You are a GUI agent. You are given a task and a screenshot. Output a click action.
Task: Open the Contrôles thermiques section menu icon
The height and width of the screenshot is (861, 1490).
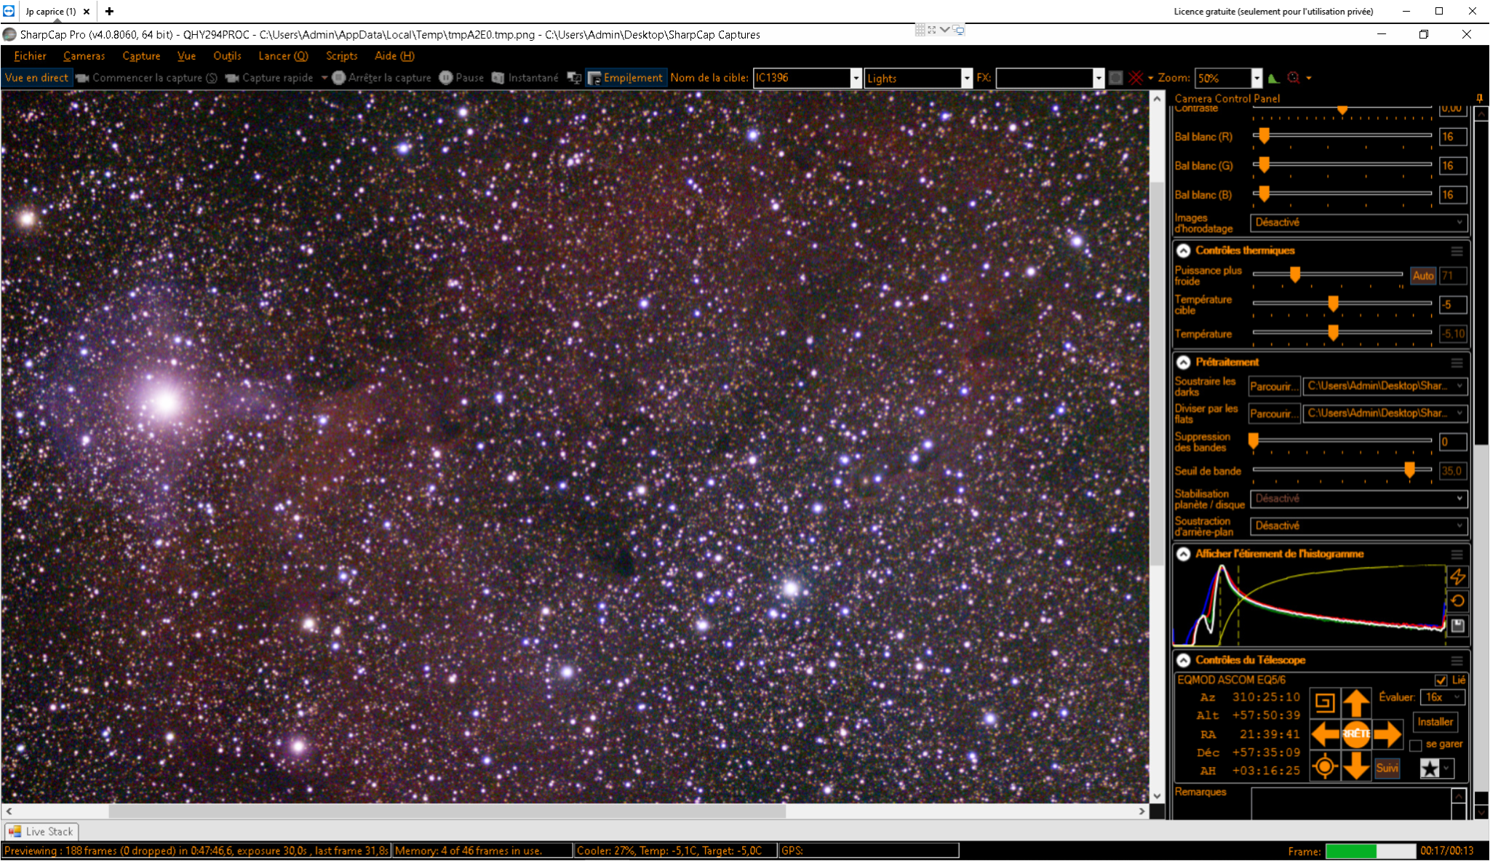1457,251
